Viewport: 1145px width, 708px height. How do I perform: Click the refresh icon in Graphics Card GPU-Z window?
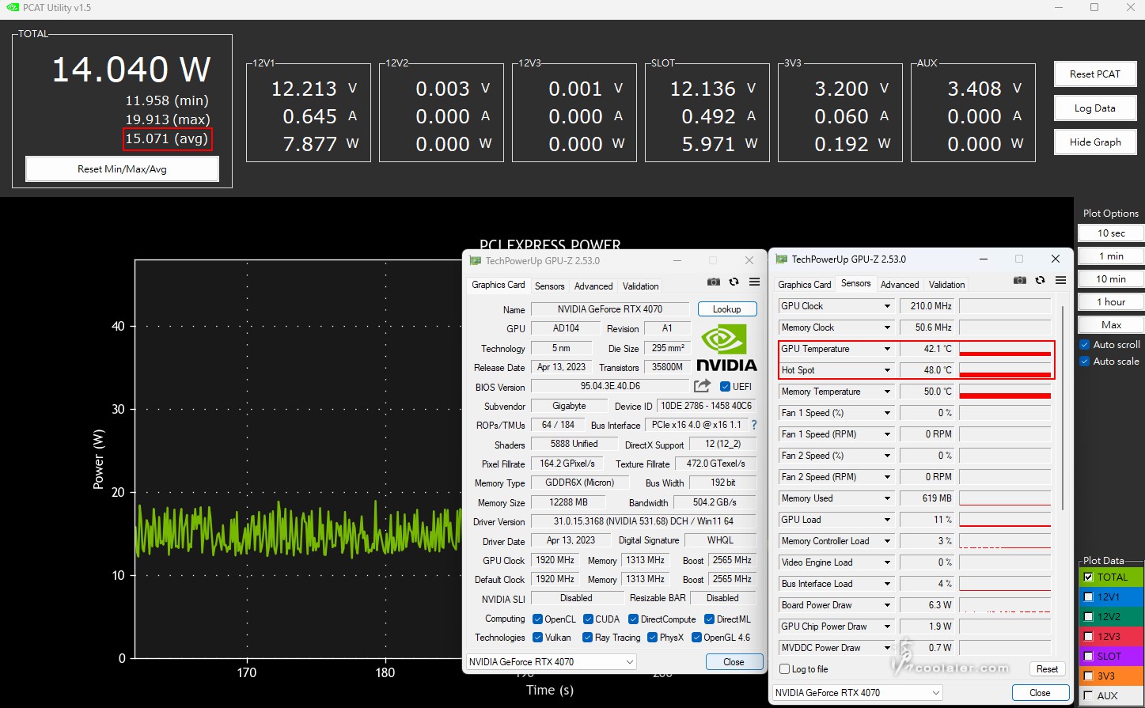pyautogui.click(x=734, y=282)
